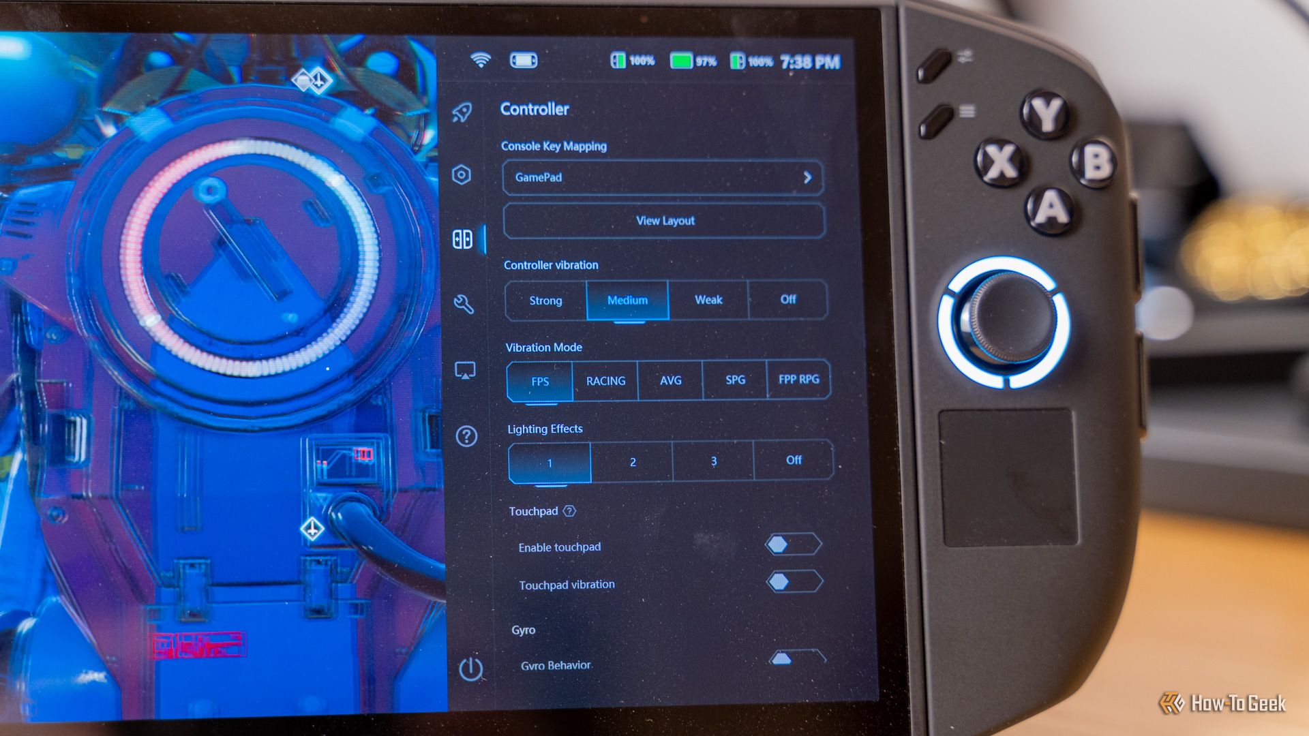Click the right controller 100% battery indicator
This screenshot has width=1309, height=736.
(x=751, y=62)
